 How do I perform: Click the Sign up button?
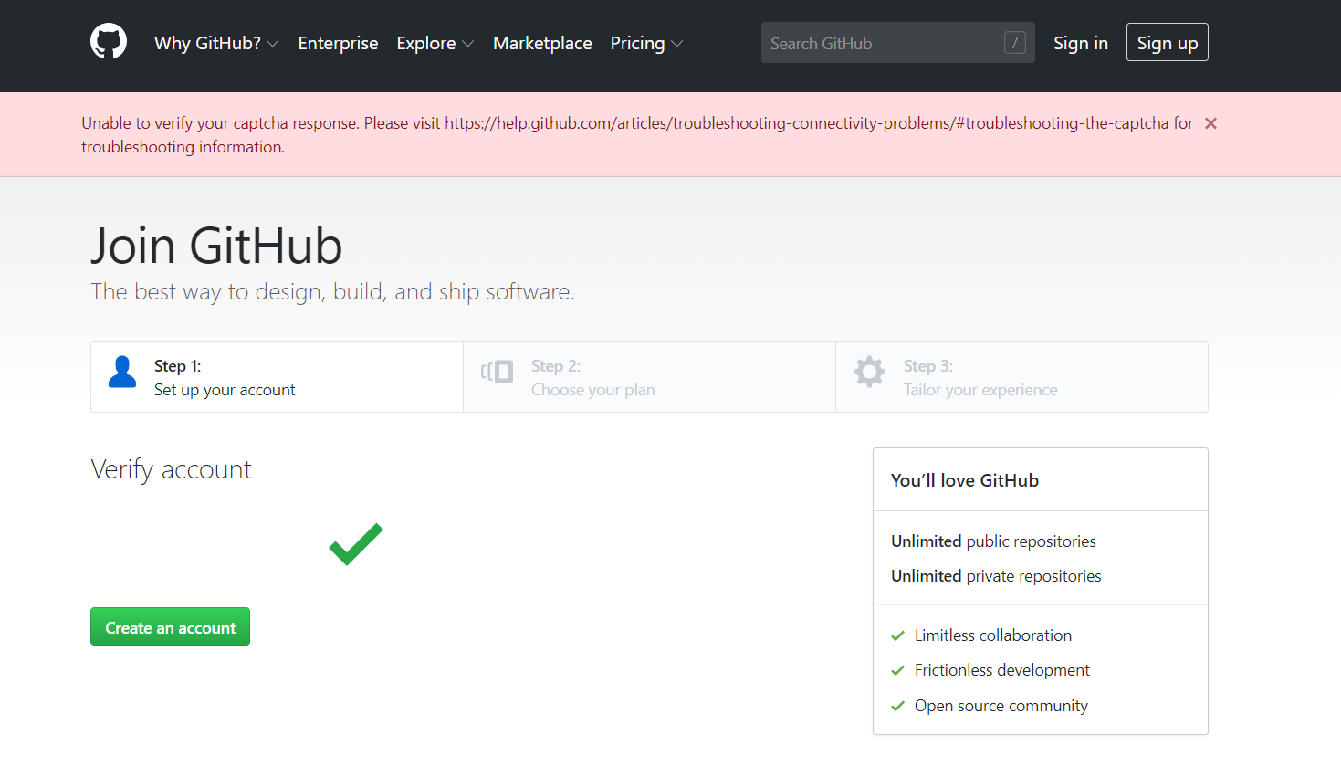pos(1167,41)
